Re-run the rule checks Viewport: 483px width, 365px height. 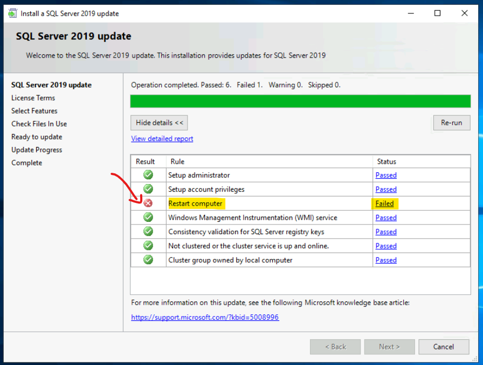pos(452,123)
